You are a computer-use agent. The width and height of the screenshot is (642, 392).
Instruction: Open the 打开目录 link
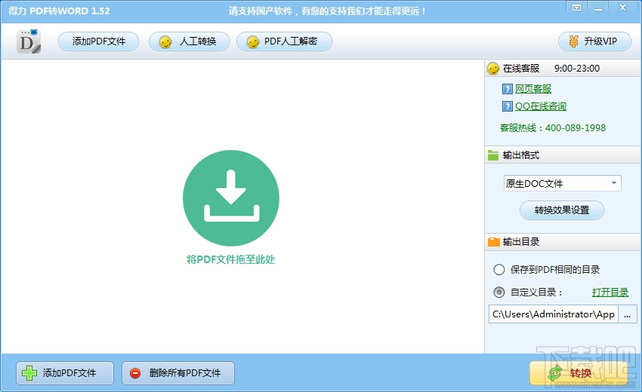point(610,292)
